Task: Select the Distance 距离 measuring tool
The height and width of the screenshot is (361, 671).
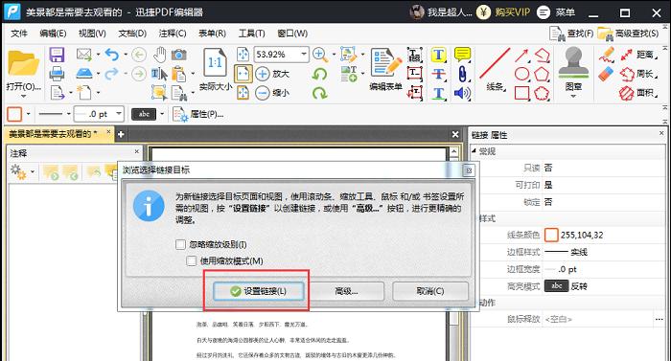Action: [x=639, y=55]
